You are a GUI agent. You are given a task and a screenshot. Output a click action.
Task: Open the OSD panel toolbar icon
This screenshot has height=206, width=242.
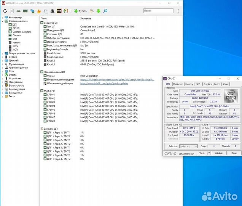pos(59,11)
